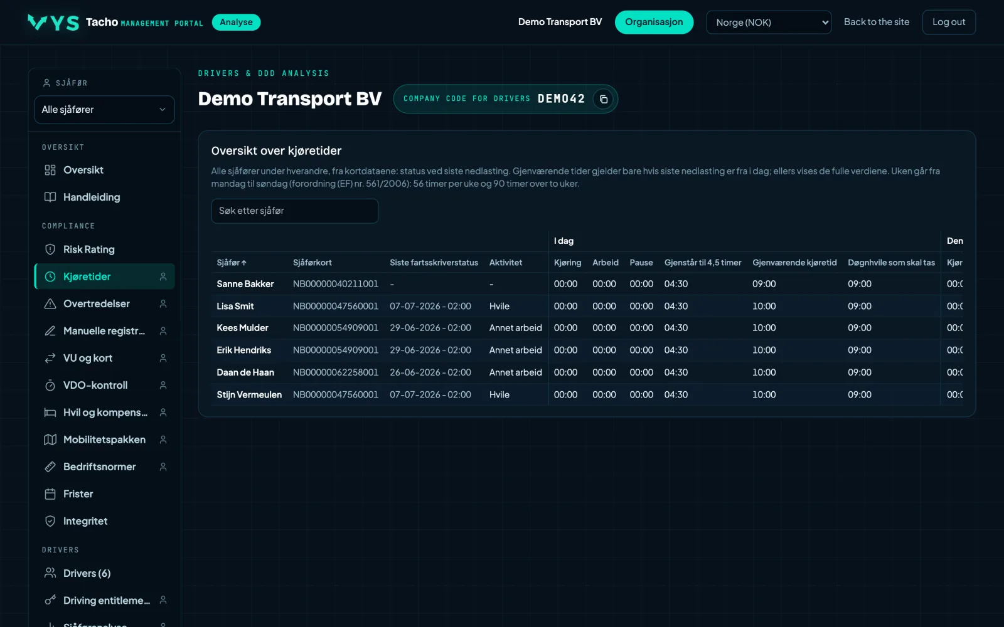Switch to Analyse mode pill
Image resolution: width=1004 pixels, height=627 pixels.
pos(236,23)
